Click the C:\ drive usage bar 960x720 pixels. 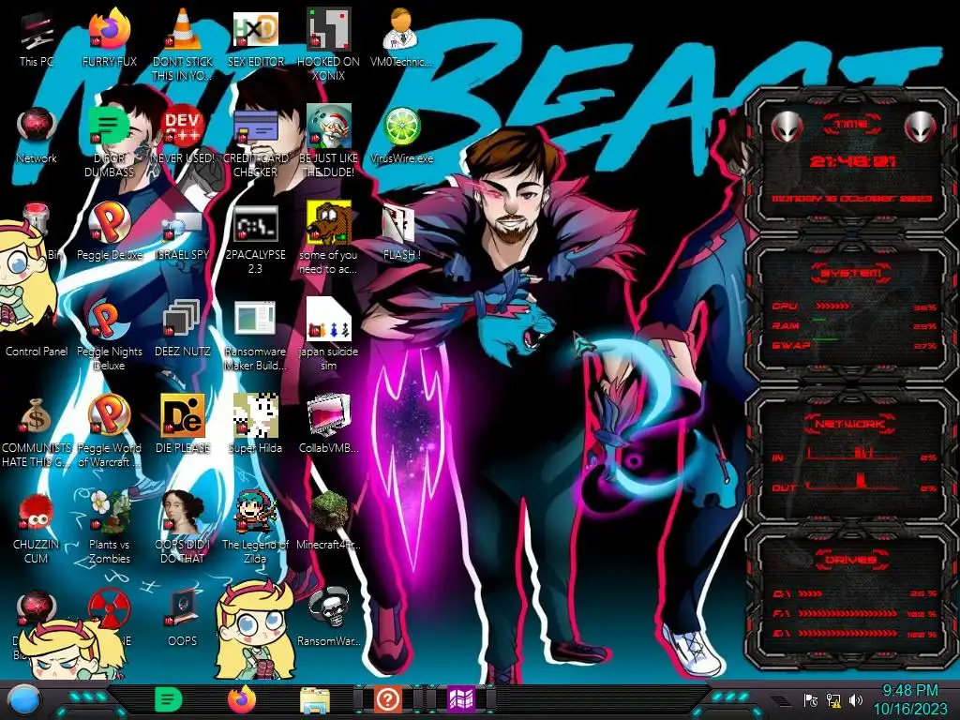coord(810,593)
